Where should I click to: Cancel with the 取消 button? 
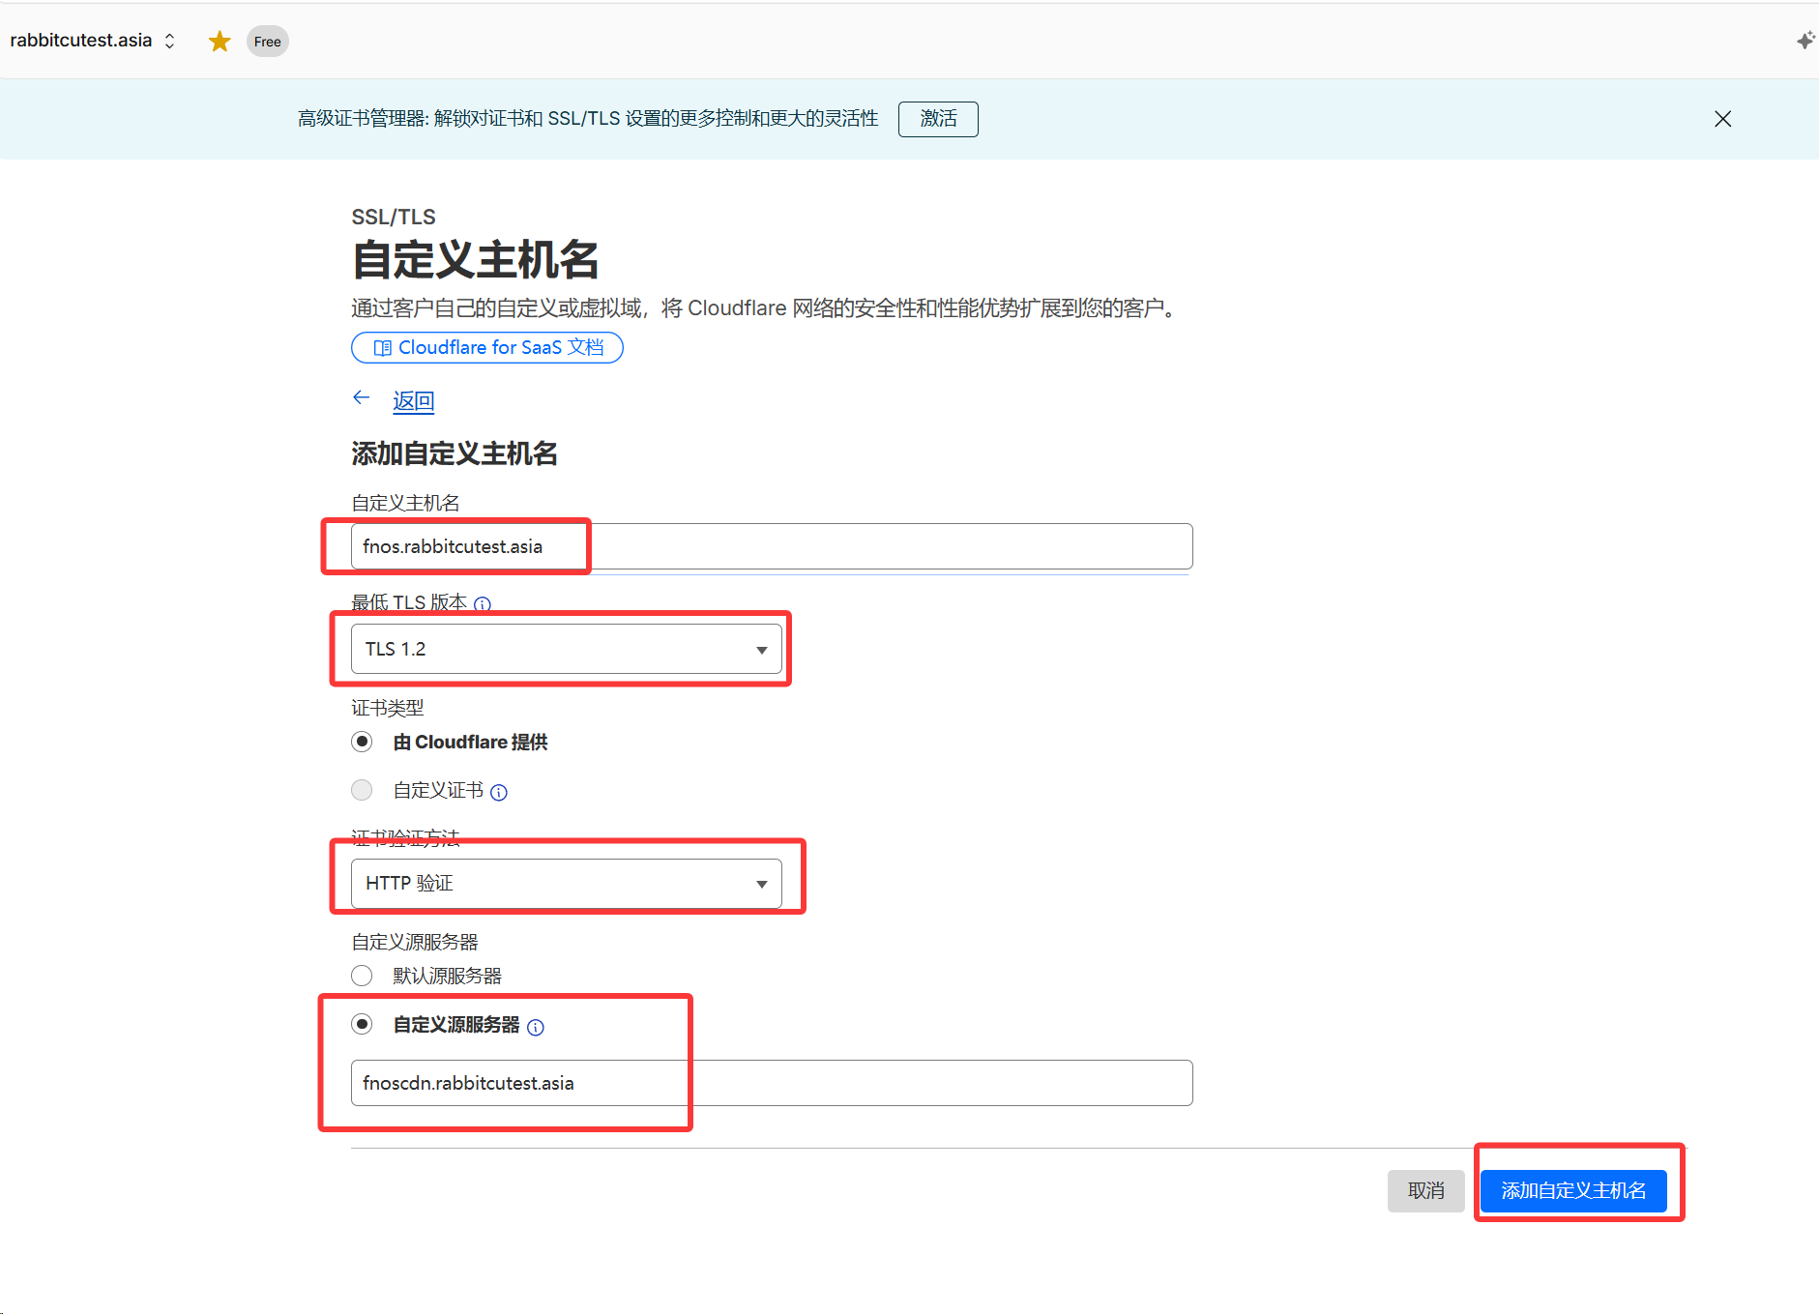pyautogui.click(x=1425, y=1190)
